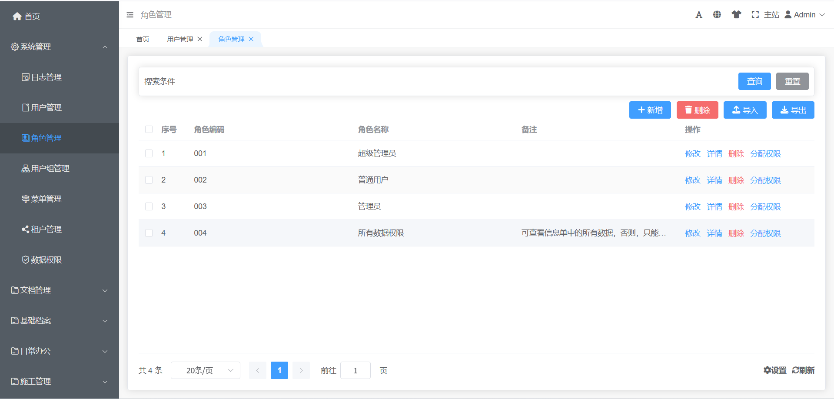Viewport: 834px width, 399px height.
Task: Click the 数据权限 shield icon
Action: 26,259
